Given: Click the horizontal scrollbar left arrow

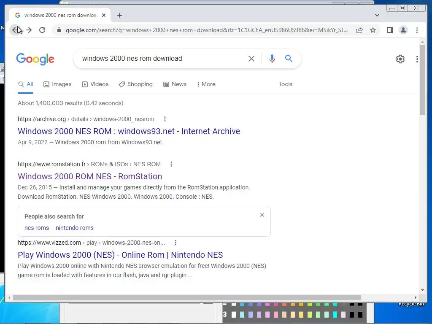Looking at the screenshot, I should pyautogui.click(x=9, y=298).
